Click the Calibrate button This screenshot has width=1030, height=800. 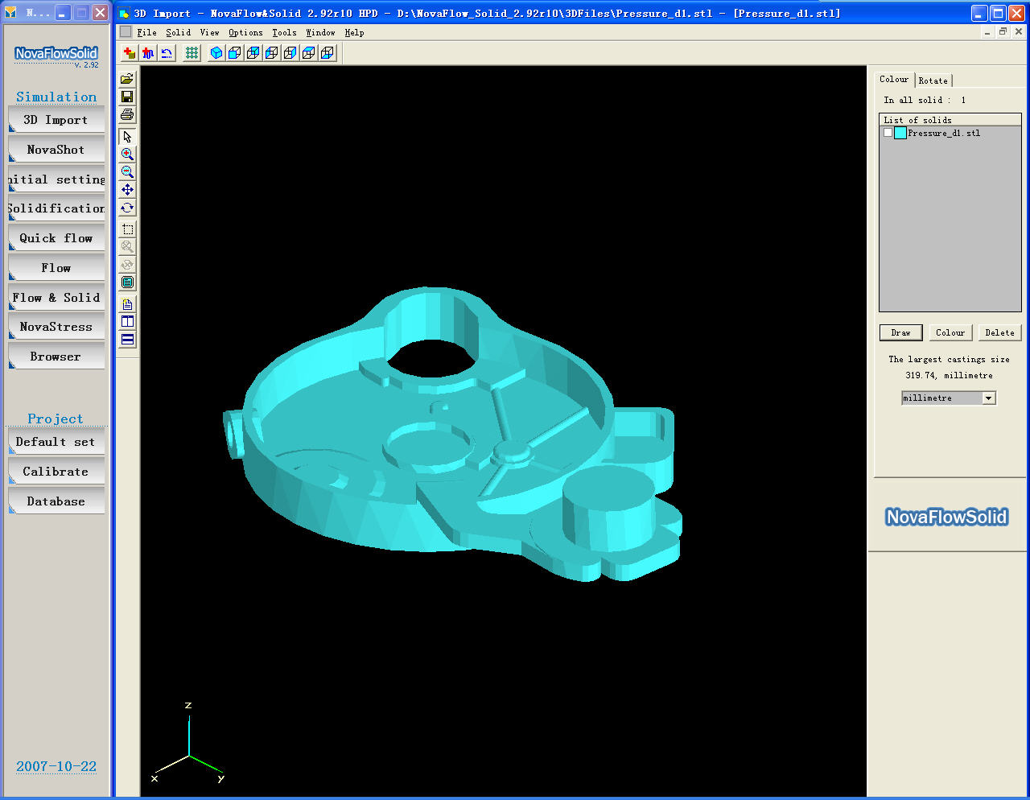pos(56,472)
